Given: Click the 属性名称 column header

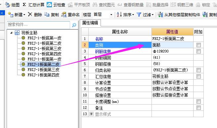Looking at the screenshot, I should coord(120,32).
